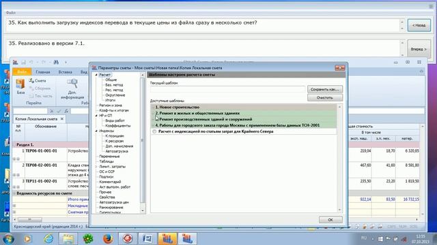Launch Firefox from the taskbar
Screen dimensions: 437x245
(108, 239)
